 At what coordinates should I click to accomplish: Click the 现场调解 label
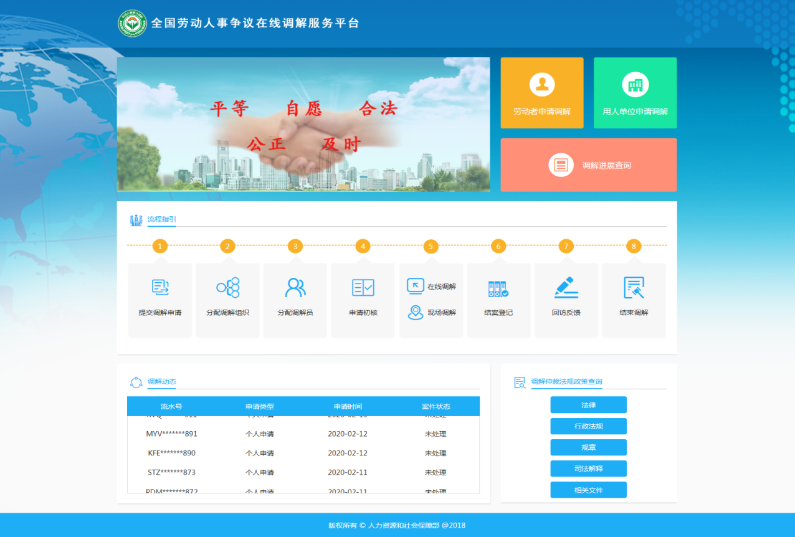[x=442, y=313]
